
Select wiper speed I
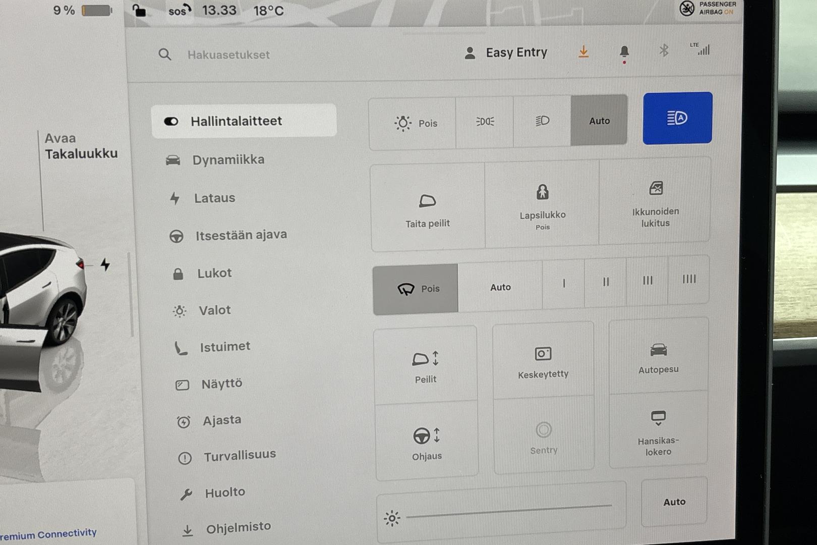pyautogui.click(x=564, y=283)
